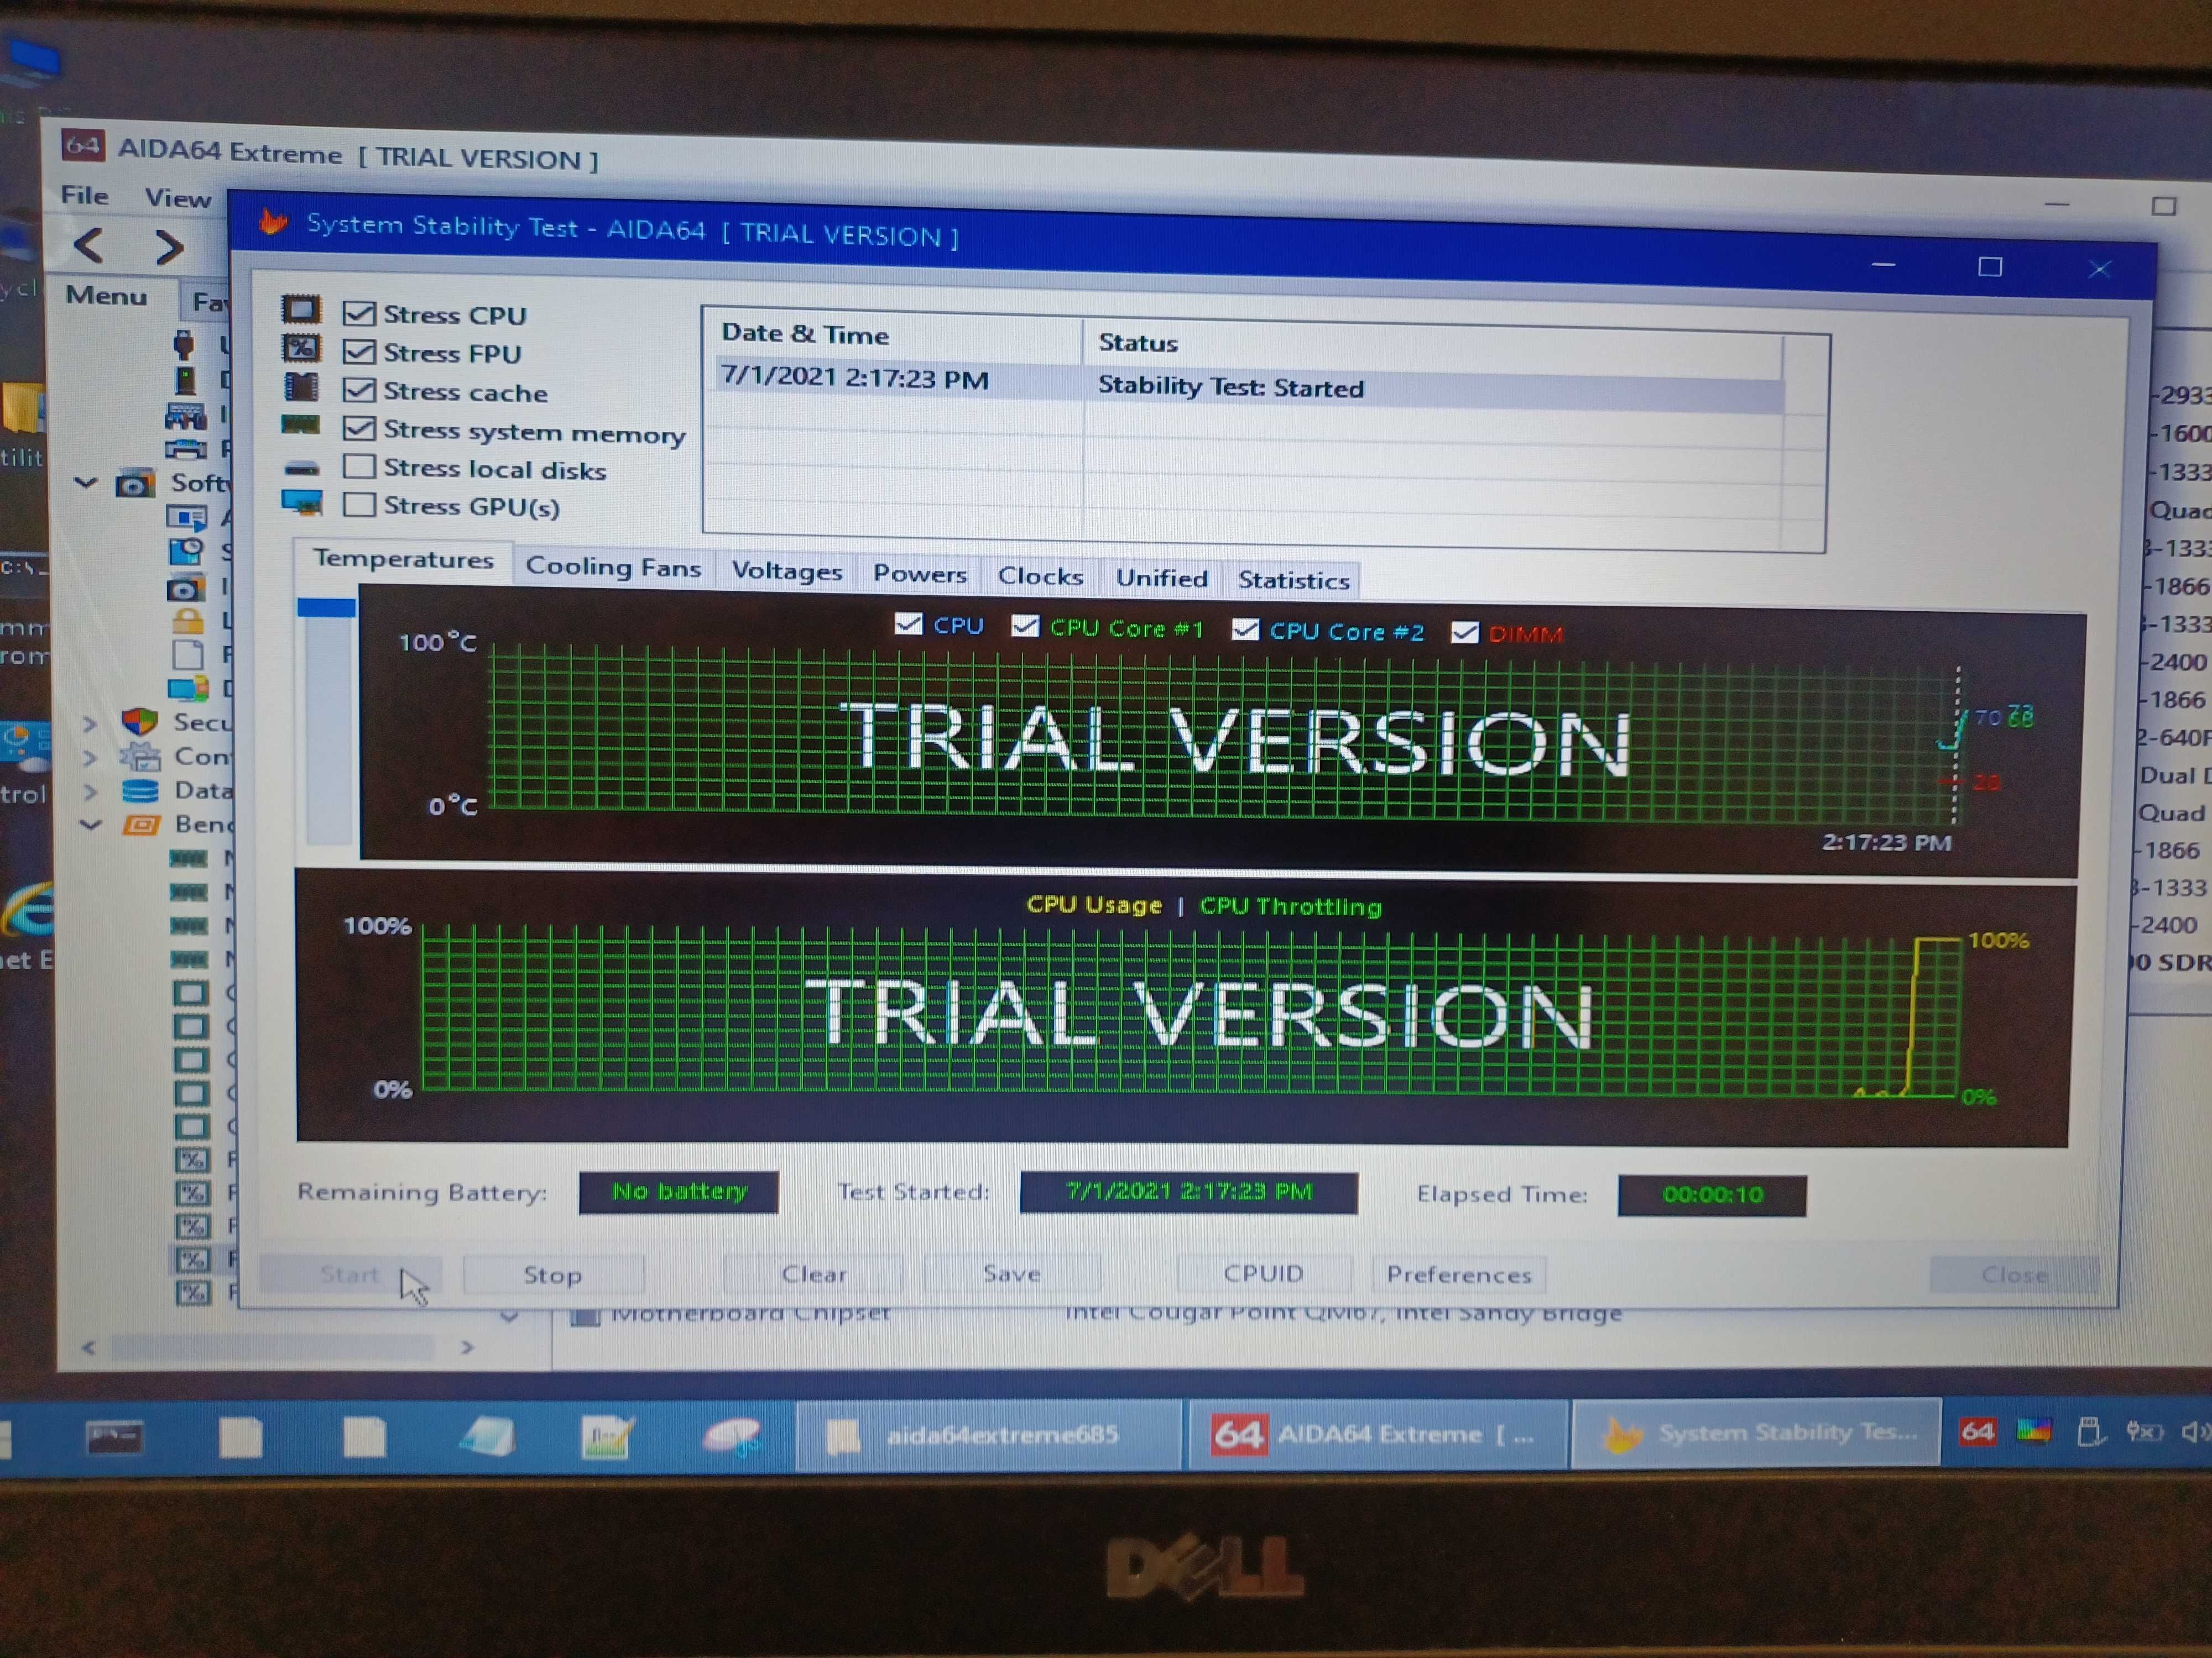
Task: Open stability test Preferences
Action: (x=1459, y=1274)
